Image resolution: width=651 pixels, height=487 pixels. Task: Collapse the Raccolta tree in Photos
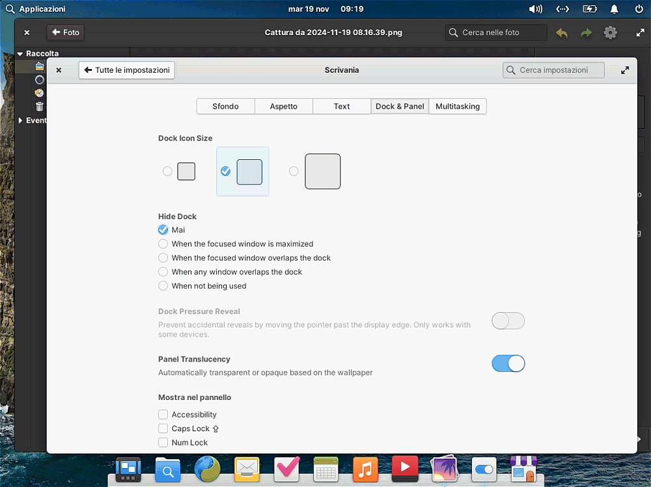(x=20, y=53)
